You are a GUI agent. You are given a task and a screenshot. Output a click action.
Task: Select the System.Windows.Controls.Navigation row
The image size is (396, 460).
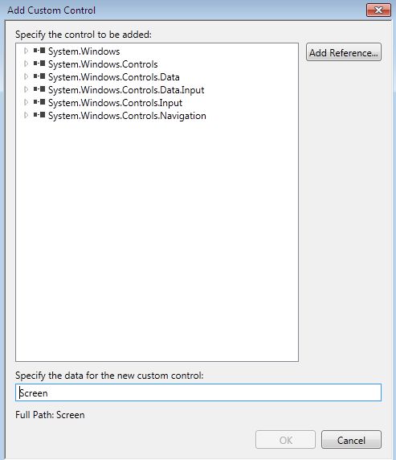(x=127, y=116)
